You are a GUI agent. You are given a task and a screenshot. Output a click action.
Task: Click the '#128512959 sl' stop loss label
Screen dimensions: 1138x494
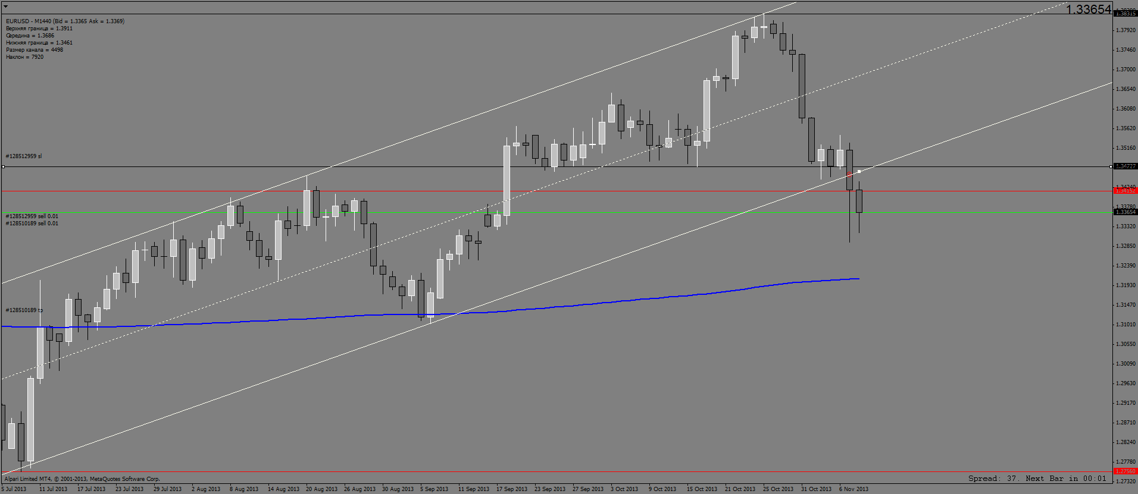[x=24, y=156]
